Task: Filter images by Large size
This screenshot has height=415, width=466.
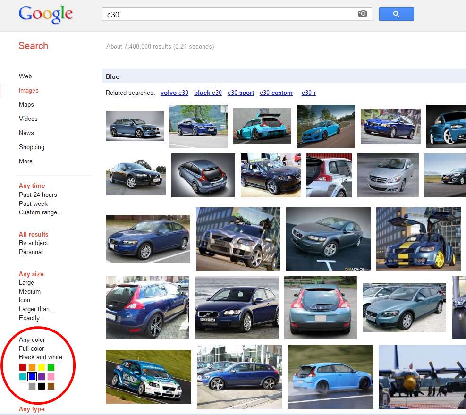Action: (x=26, y=283)
